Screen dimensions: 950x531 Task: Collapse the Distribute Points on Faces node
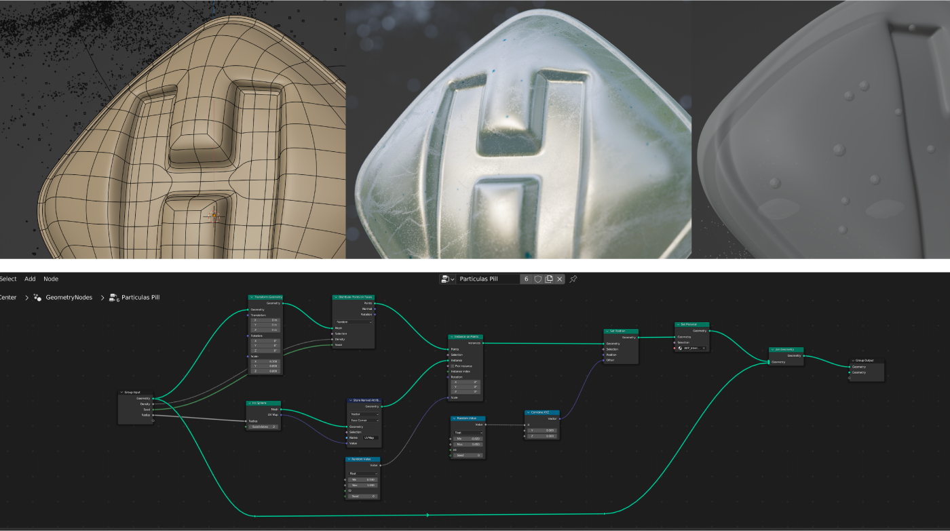tap(335, 297)
